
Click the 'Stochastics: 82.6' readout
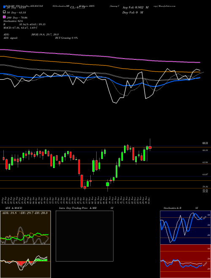(x=14, y=21)
